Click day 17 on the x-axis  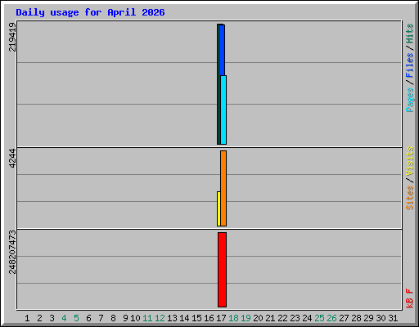(221, 318)
